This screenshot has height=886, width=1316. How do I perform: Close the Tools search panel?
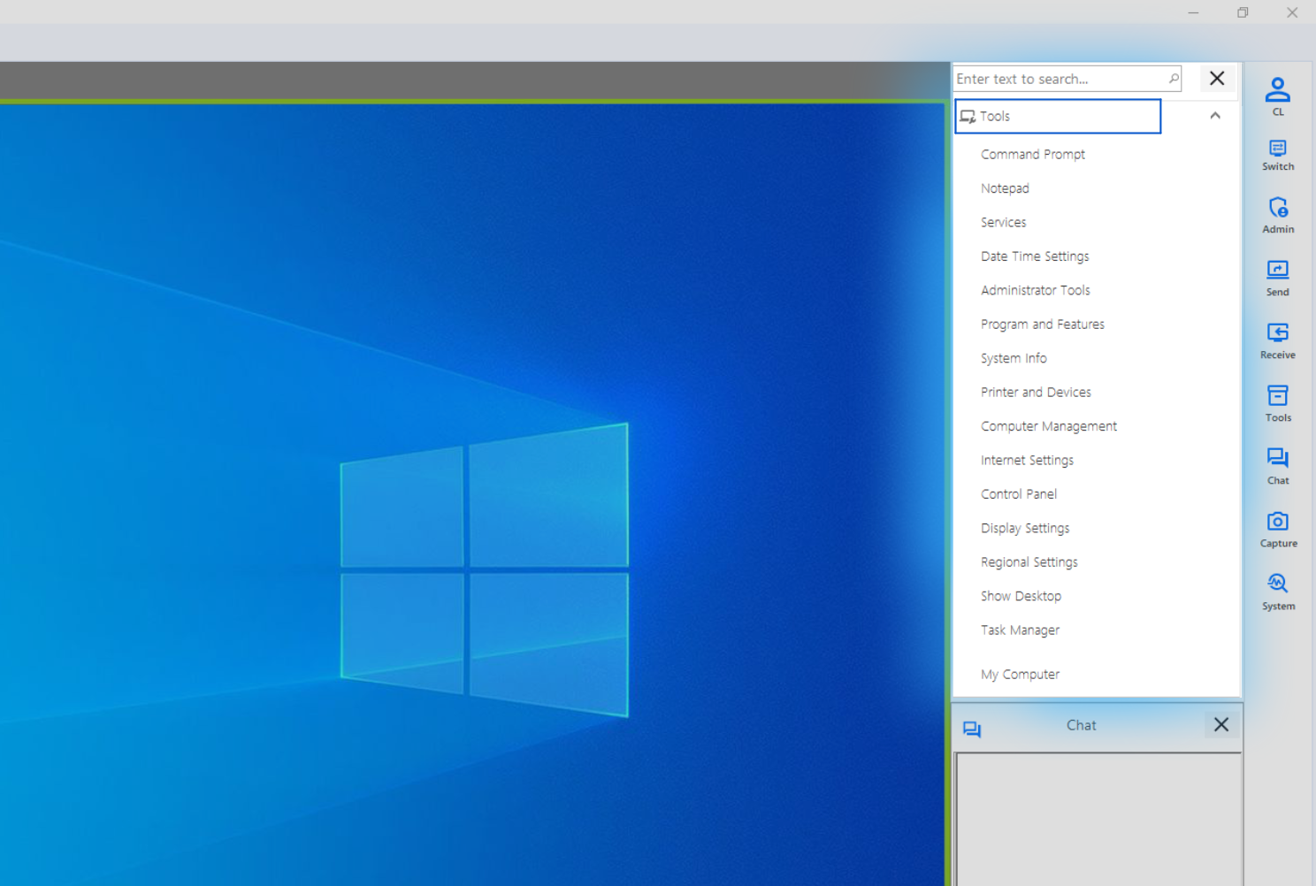point(1217,78)
